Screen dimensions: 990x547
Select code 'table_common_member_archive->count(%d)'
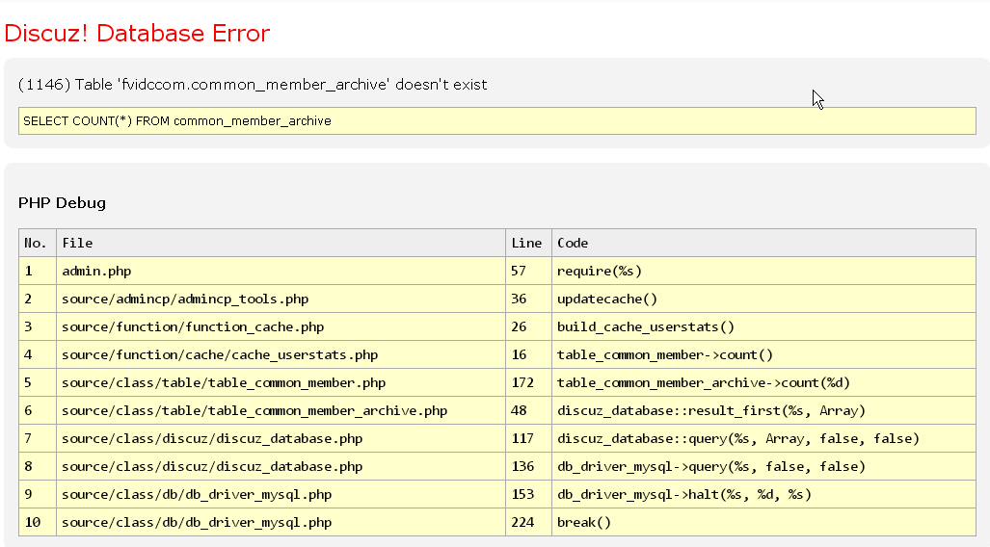tap(704, 383)
